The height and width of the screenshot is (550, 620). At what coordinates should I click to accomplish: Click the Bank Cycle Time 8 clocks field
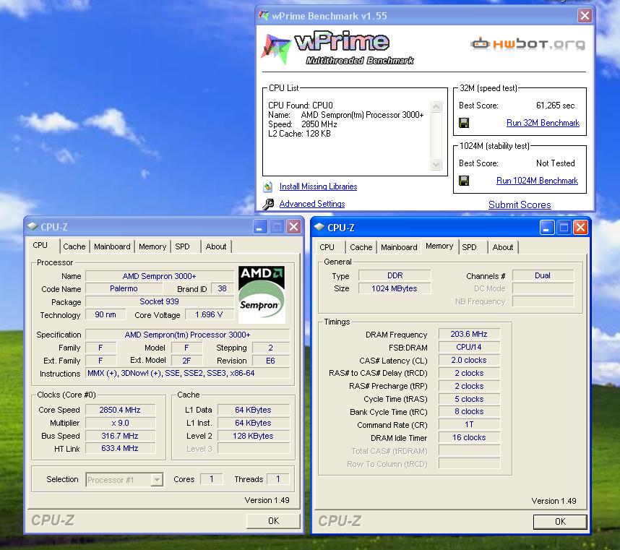pyautogui.click(x=469, y=412)
